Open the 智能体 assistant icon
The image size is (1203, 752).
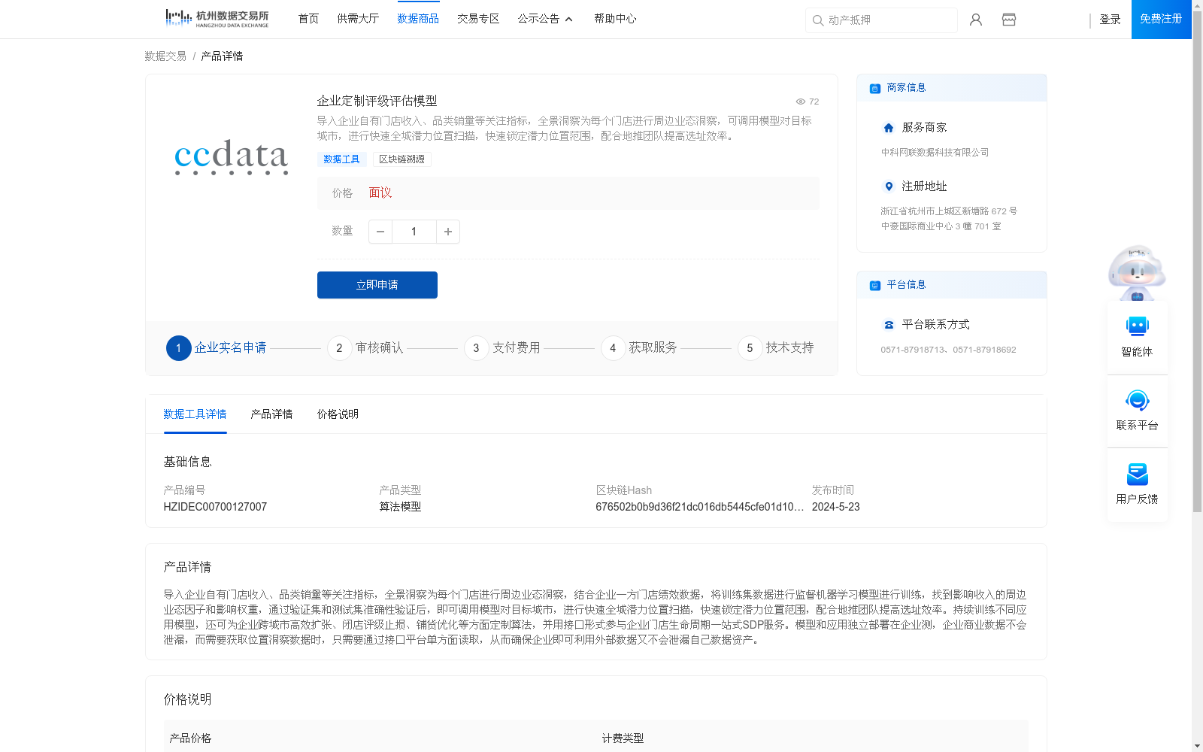coord(1138,326)
